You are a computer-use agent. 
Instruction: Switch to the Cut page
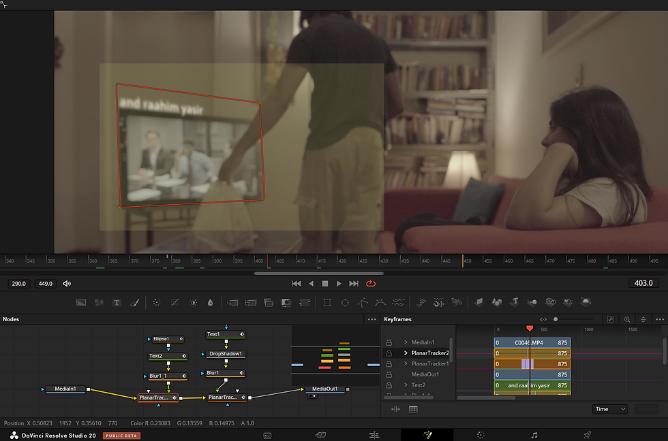320,435
